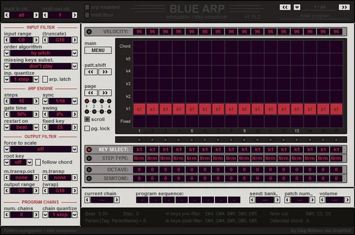Toggle the arp. latch checkbox

point(45,79)
